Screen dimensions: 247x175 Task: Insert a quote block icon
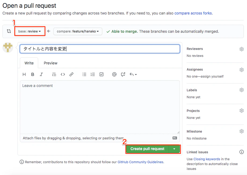pyautogui.click(x=54, y=74)
